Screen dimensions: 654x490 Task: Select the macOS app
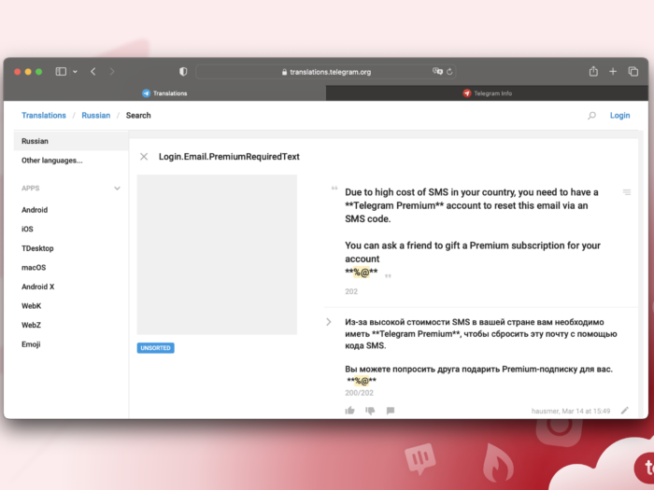(x=34, y=268)
